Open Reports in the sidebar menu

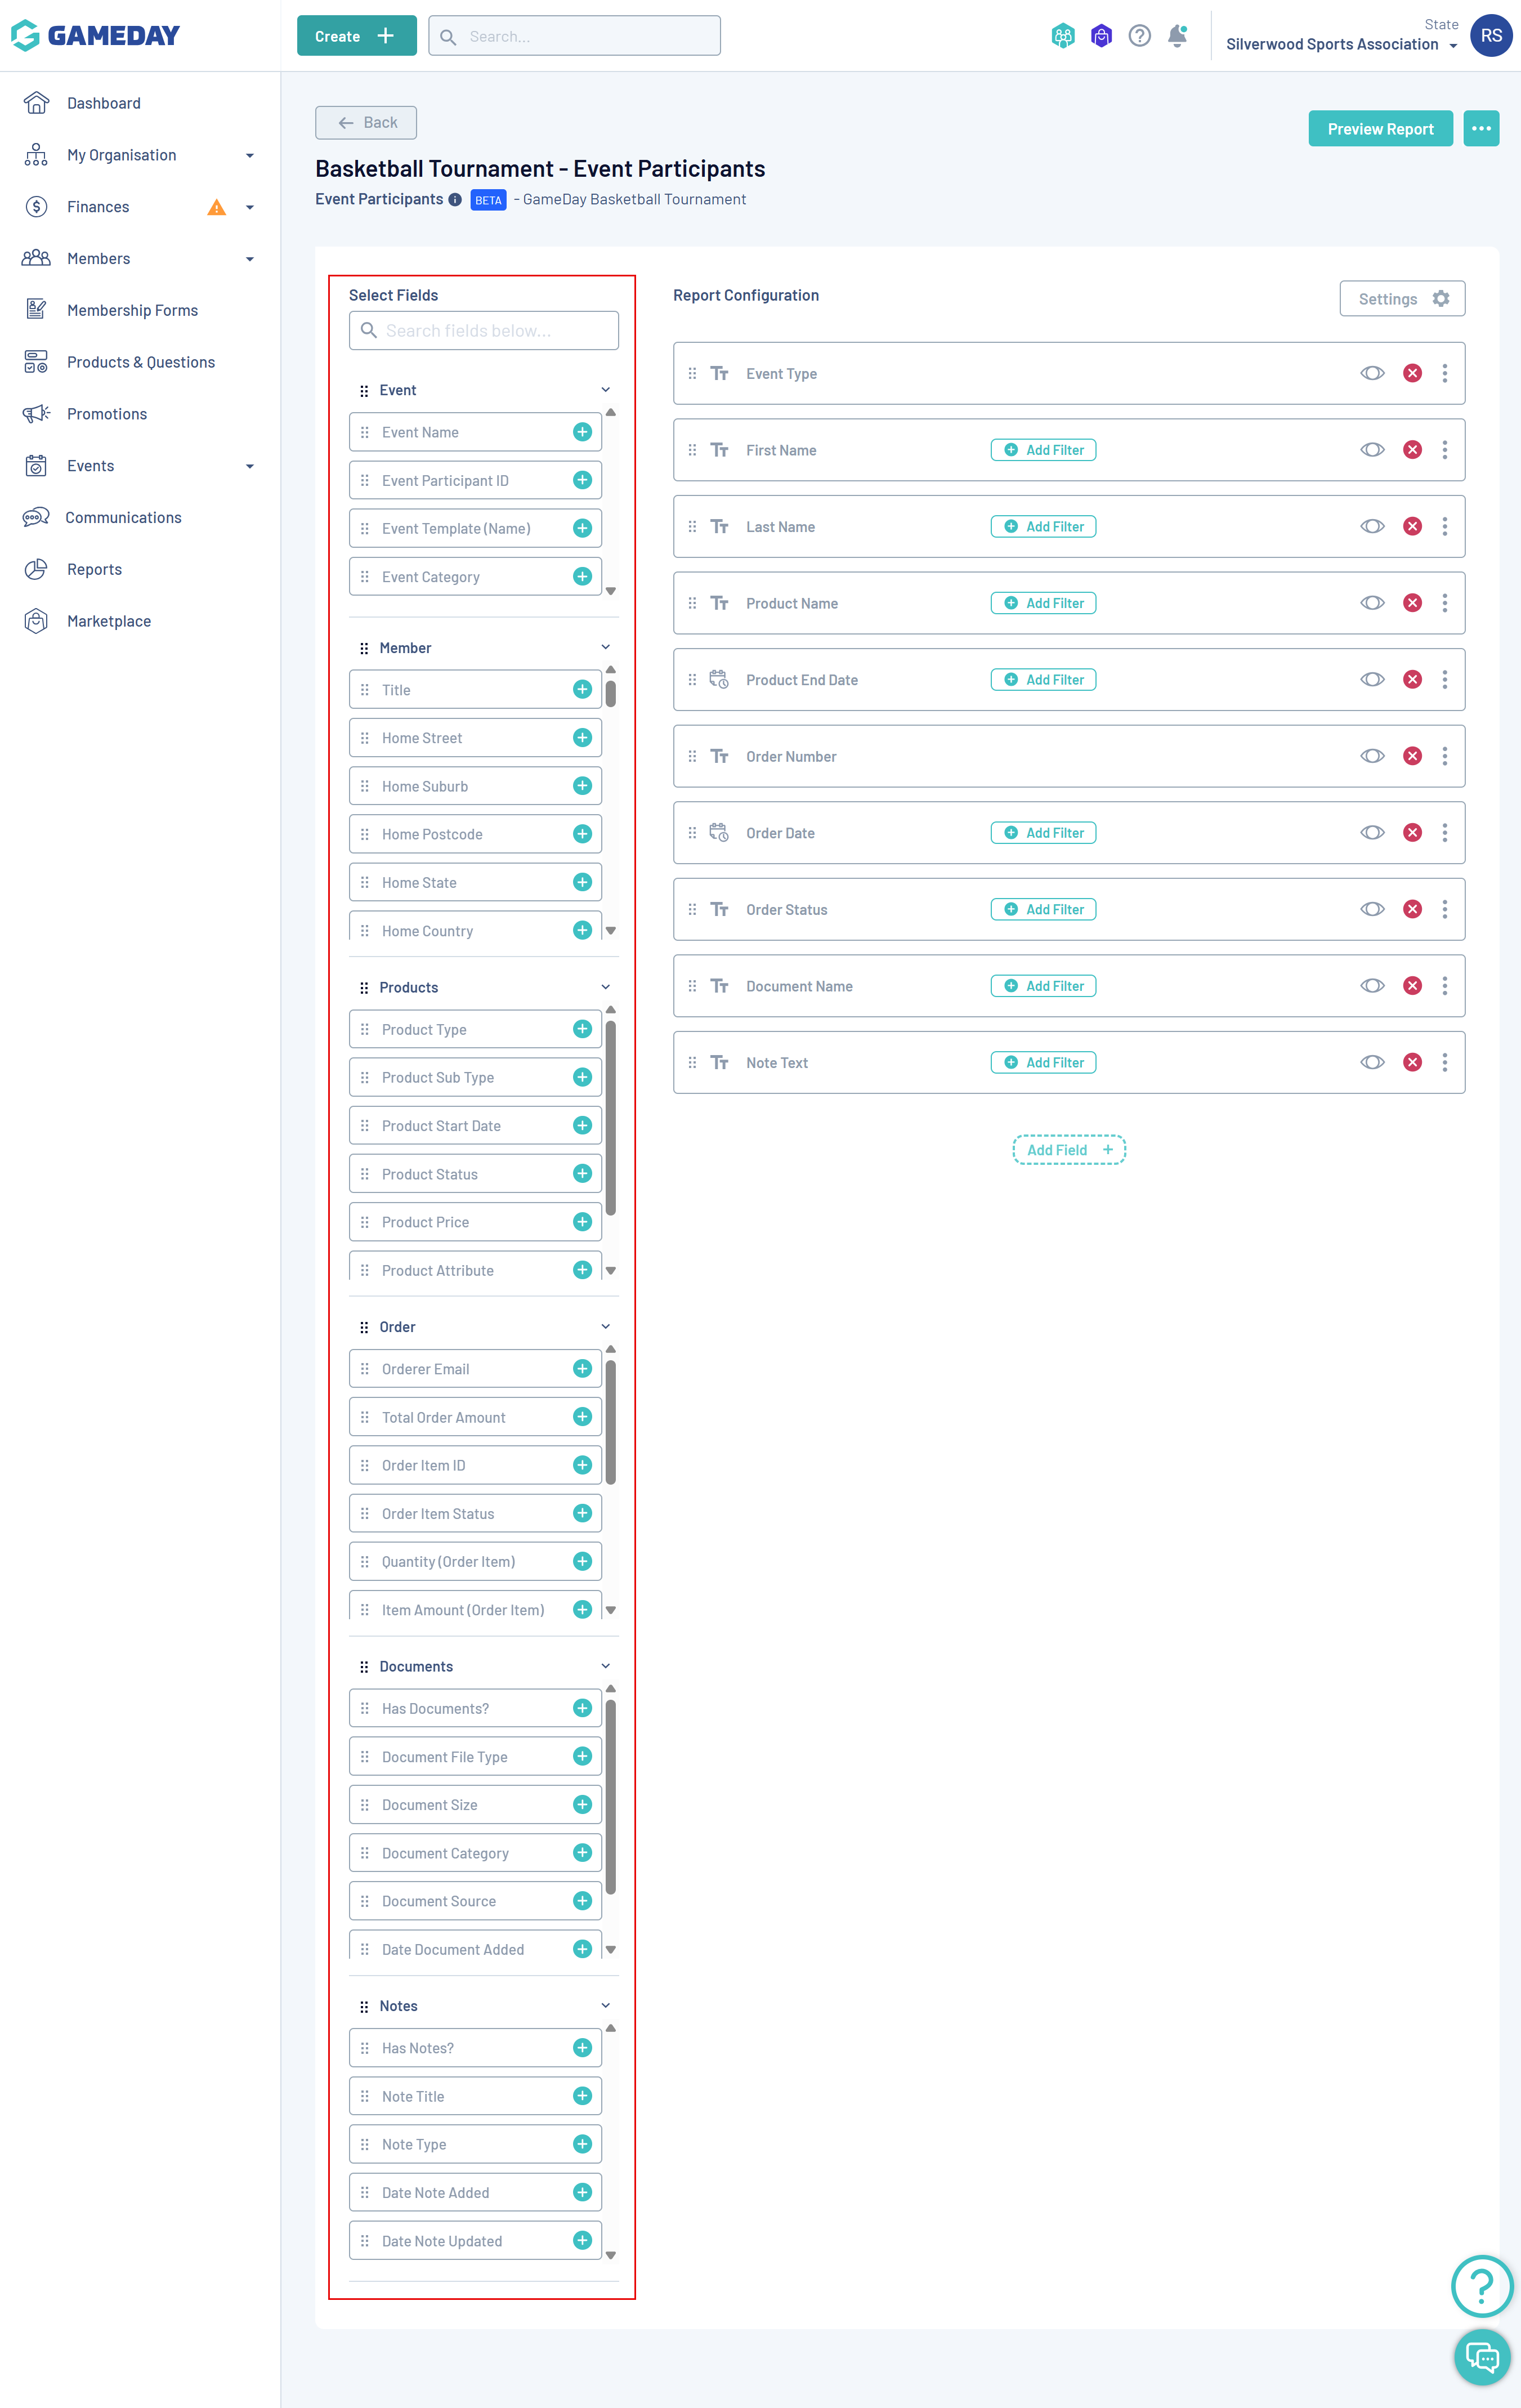click(x=94, y=569)
